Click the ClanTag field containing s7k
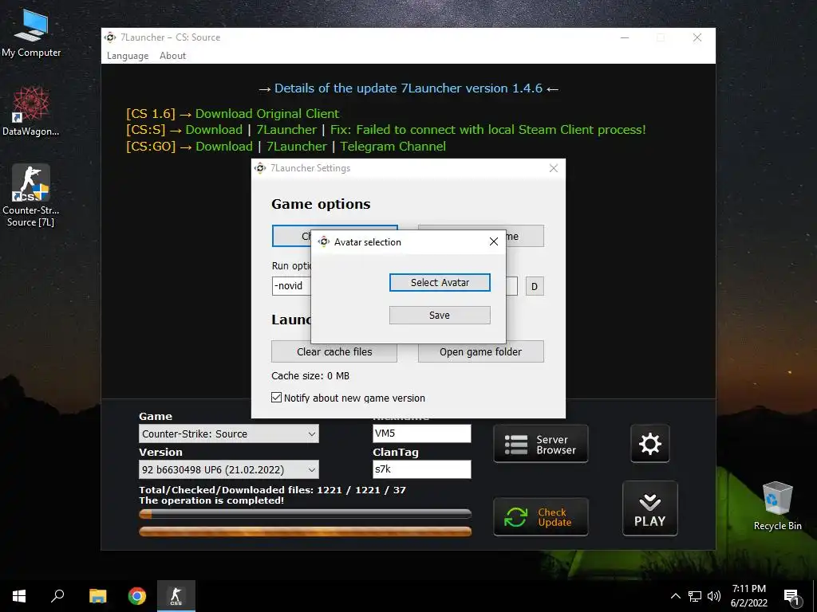Screen dimensions: 817x612 [422, 469]
